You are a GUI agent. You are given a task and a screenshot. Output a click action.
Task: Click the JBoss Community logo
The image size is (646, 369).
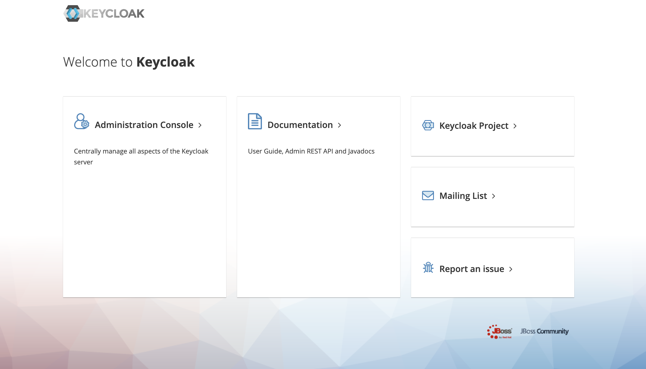pyautogui.click(x=545, y=331)
